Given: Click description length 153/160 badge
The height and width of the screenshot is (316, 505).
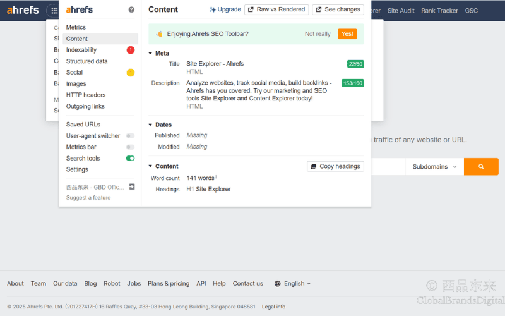Looking at the screenshot, I should point(353,83).
